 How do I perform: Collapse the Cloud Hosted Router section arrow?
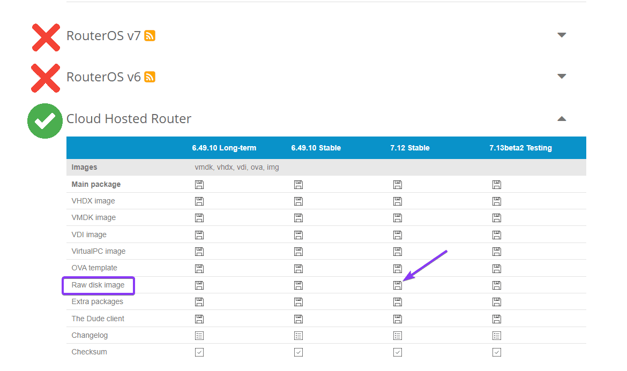pos(562,119)
